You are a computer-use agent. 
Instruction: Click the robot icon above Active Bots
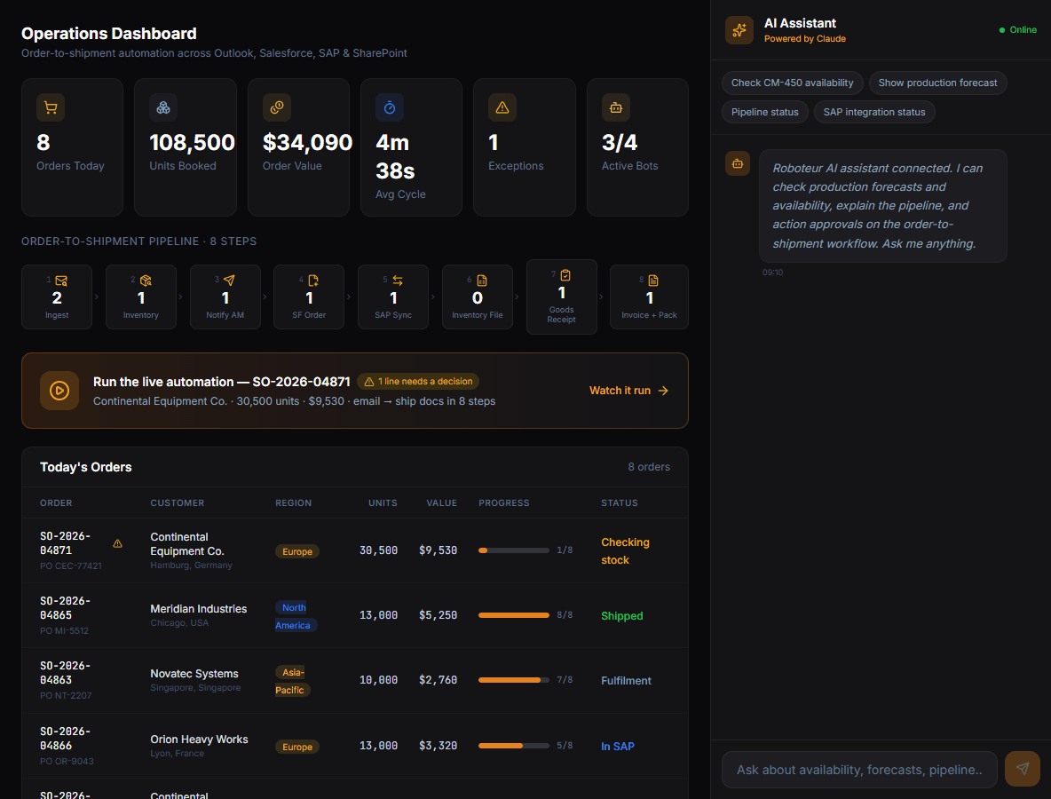615,107
